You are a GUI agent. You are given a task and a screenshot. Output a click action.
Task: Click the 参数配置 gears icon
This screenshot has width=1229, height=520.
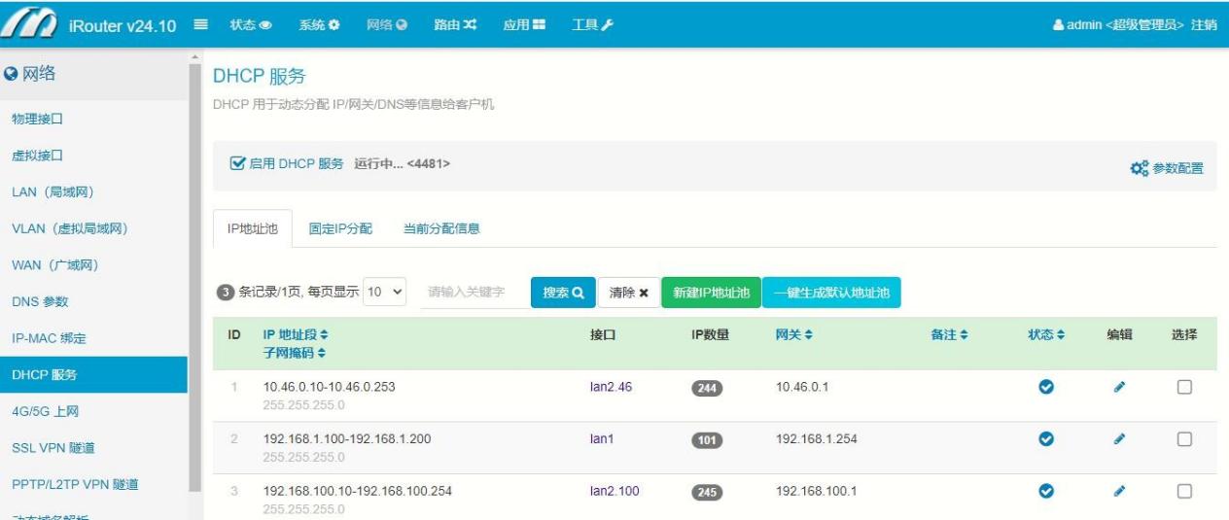tap(1139, 168)
